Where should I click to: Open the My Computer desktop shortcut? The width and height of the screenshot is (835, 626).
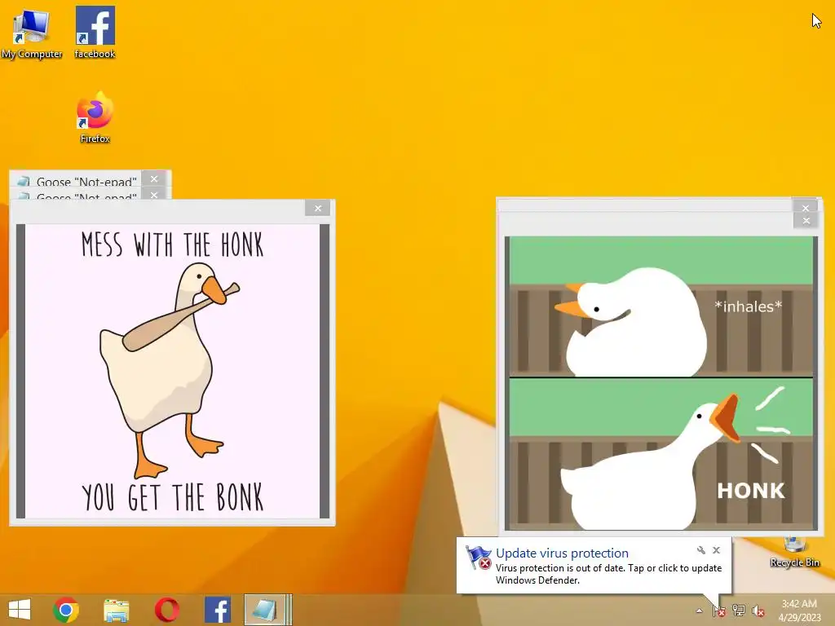click(32, 33)
